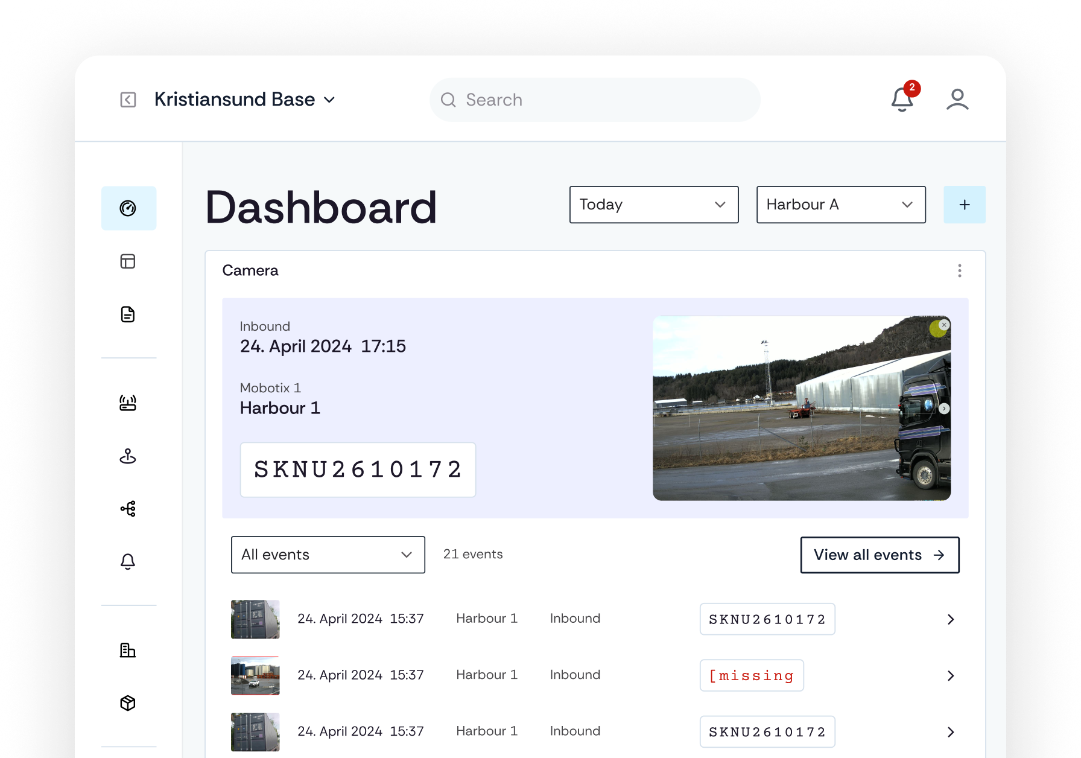Expand first event row chevron
1081x758 pixels.
951,619
